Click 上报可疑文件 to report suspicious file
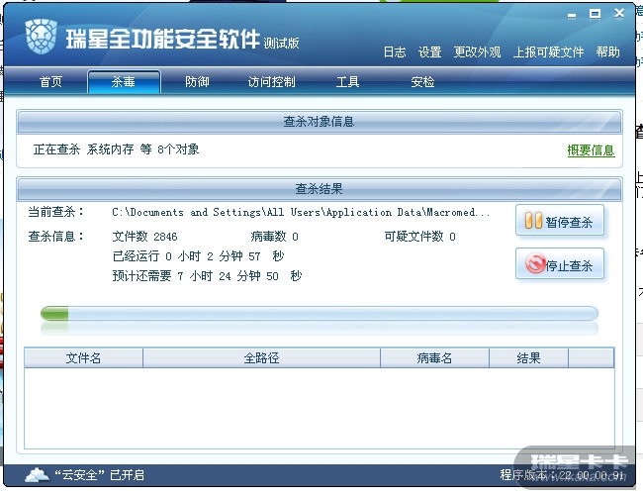Screen dimensions: 643x496 tap(548, 52)
